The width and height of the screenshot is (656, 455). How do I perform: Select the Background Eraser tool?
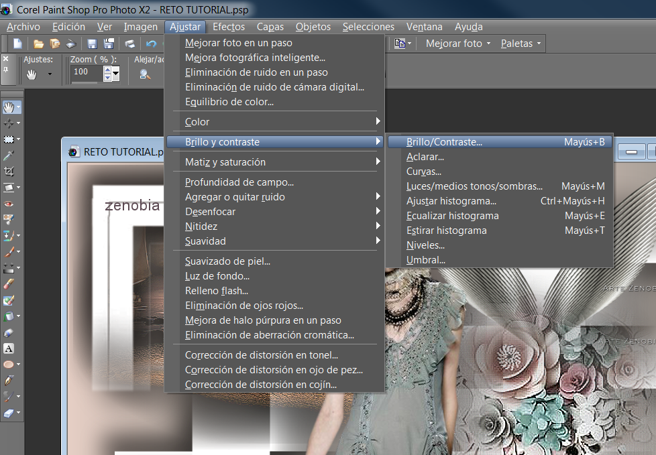(8, 300)
